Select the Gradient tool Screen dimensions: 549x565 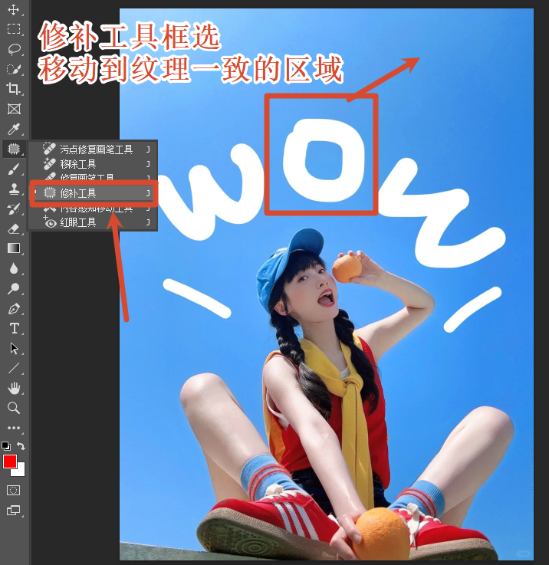(14, 248)
